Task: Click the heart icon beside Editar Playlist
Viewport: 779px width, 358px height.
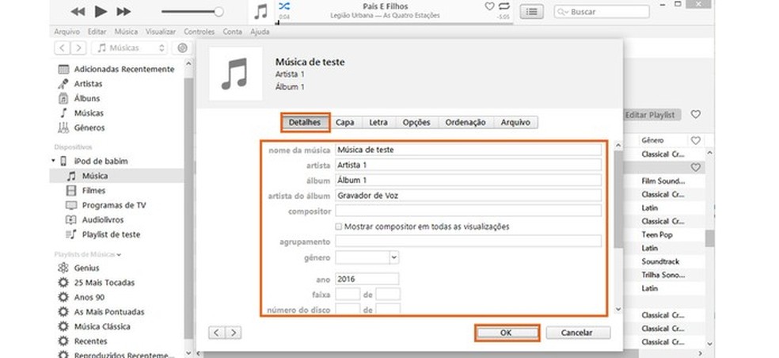Action: pyautogui.click(x=696, y=114)
